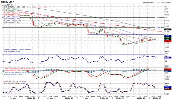
Task: Click the Auto button in the Stochastic panel
Action: click(x=167, y=94)
